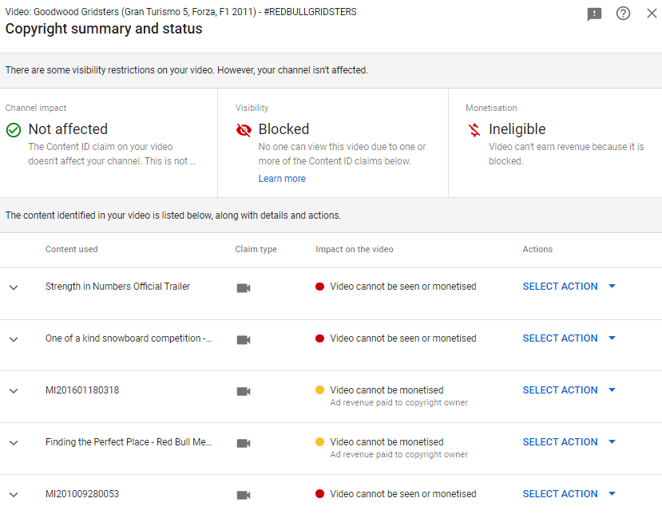Click the Not affected channel impact heading
662x526 pixels.
tap(68, 129)
